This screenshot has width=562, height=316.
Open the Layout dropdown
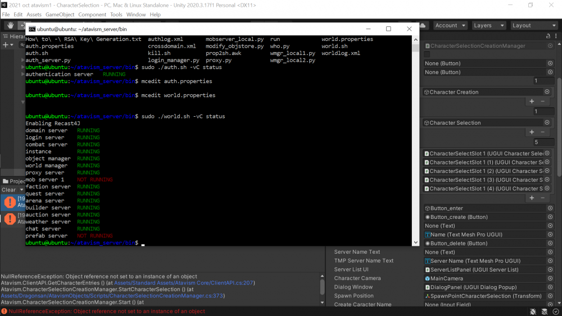(x=533, y=25)
